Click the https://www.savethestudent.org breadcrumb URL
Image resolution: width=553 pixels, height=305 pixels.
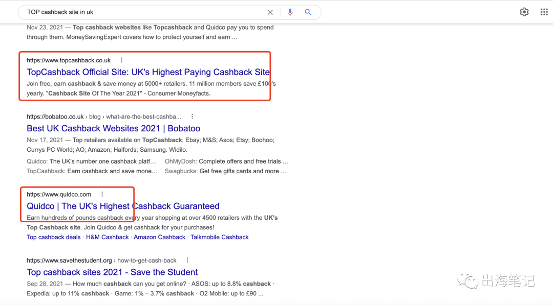pos(101,261)
